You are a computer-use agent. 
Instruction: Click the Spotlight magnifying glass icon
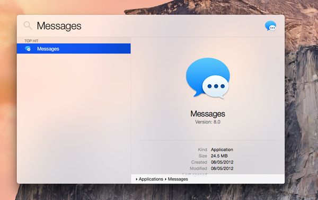(x=28, y=25)
